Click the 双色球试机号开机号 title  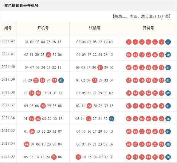click(21, 6)
